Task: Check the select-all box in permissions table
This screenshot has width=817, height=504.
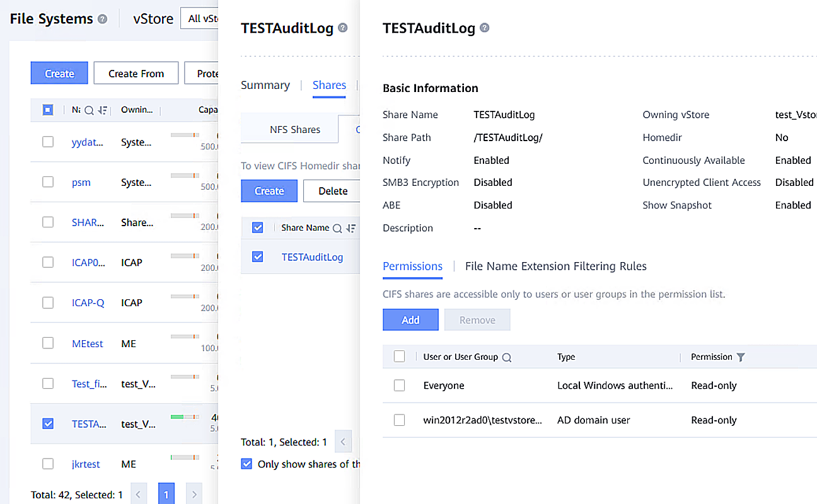Action: [399, 357]
